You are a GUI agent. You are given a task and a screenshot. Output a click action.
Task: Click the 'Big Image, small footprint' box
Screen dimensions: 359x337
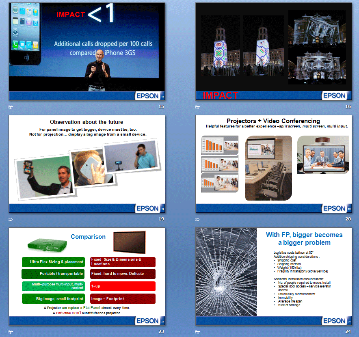point(53,298)
